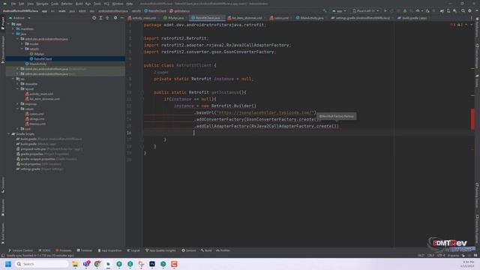This screenshot has width=480, height=270.
Task: Open Profiler tool window
Action: (223, 250)
